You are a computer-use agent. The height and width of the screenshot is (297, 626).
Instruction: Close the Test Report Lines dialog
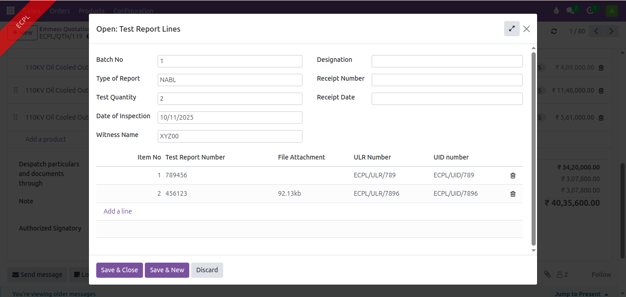527,29
